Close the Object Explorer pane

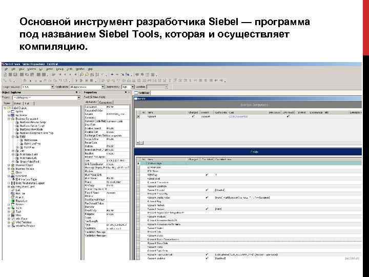pos(80,92)
